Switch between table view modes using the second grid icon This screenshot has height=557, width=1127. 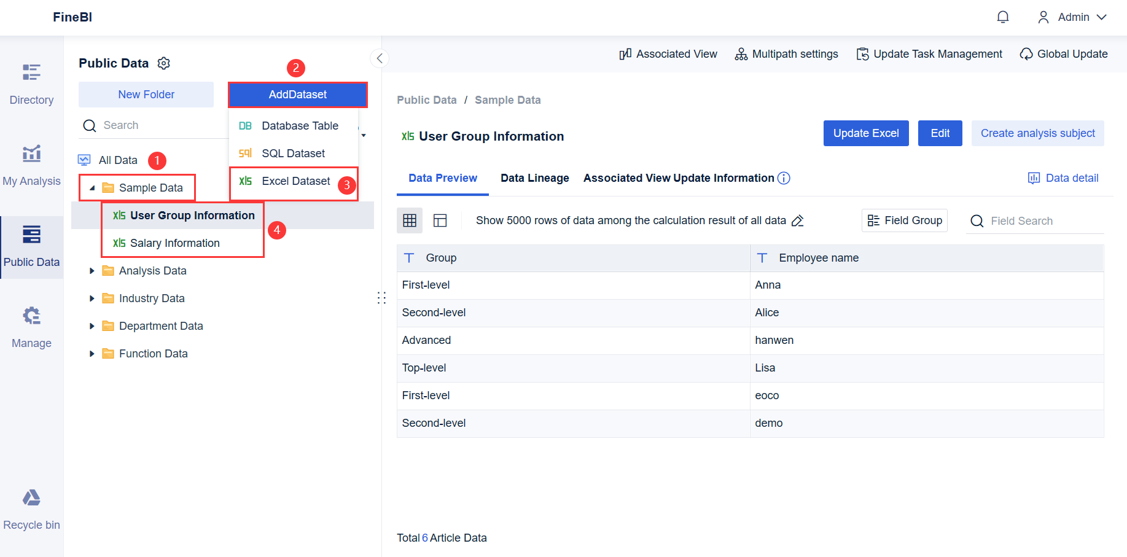pyautogui.click(x=440, y=220)
